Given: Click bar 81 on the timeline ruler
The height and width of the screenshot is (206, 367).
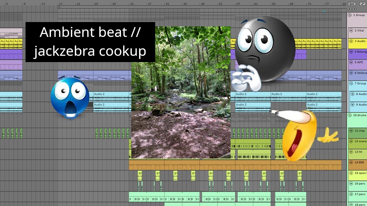Looking at the screenshot, I should click(x=344, y=4).
